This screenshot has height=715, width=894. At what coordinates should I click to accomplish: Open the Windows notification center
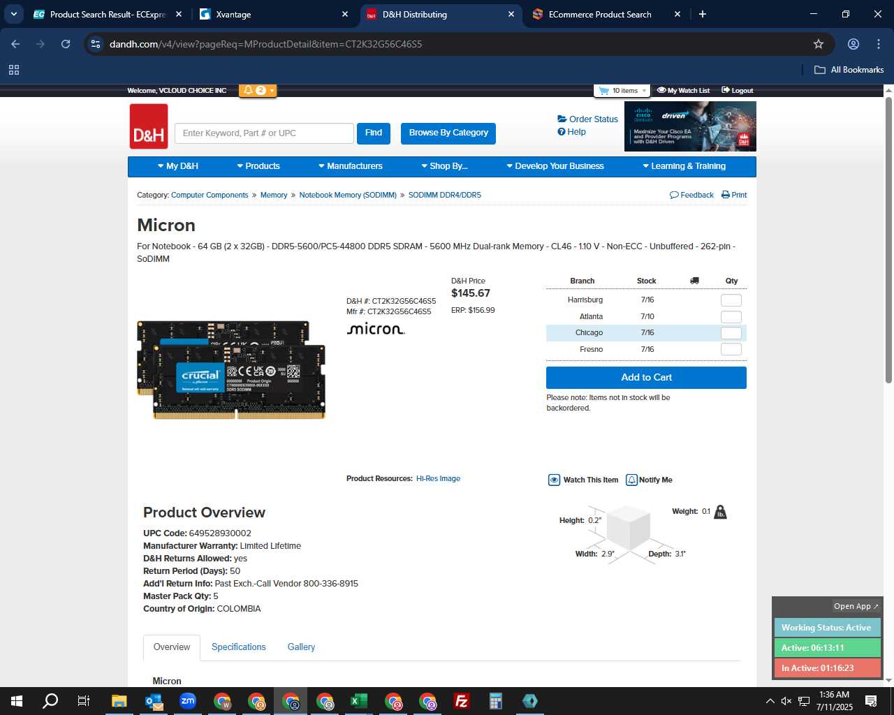pos(871,701)
